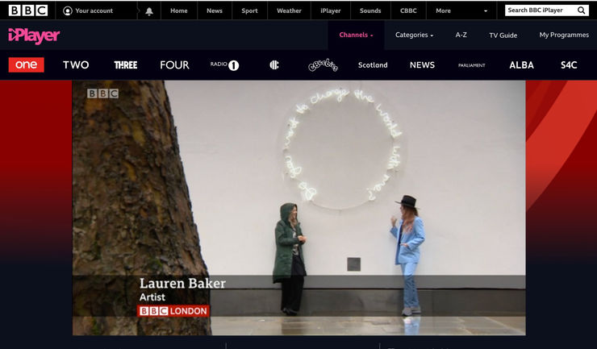Select the BBC Four channel logo
The height and width of the screenshot is (349, 597).
[x=174, y=65]
